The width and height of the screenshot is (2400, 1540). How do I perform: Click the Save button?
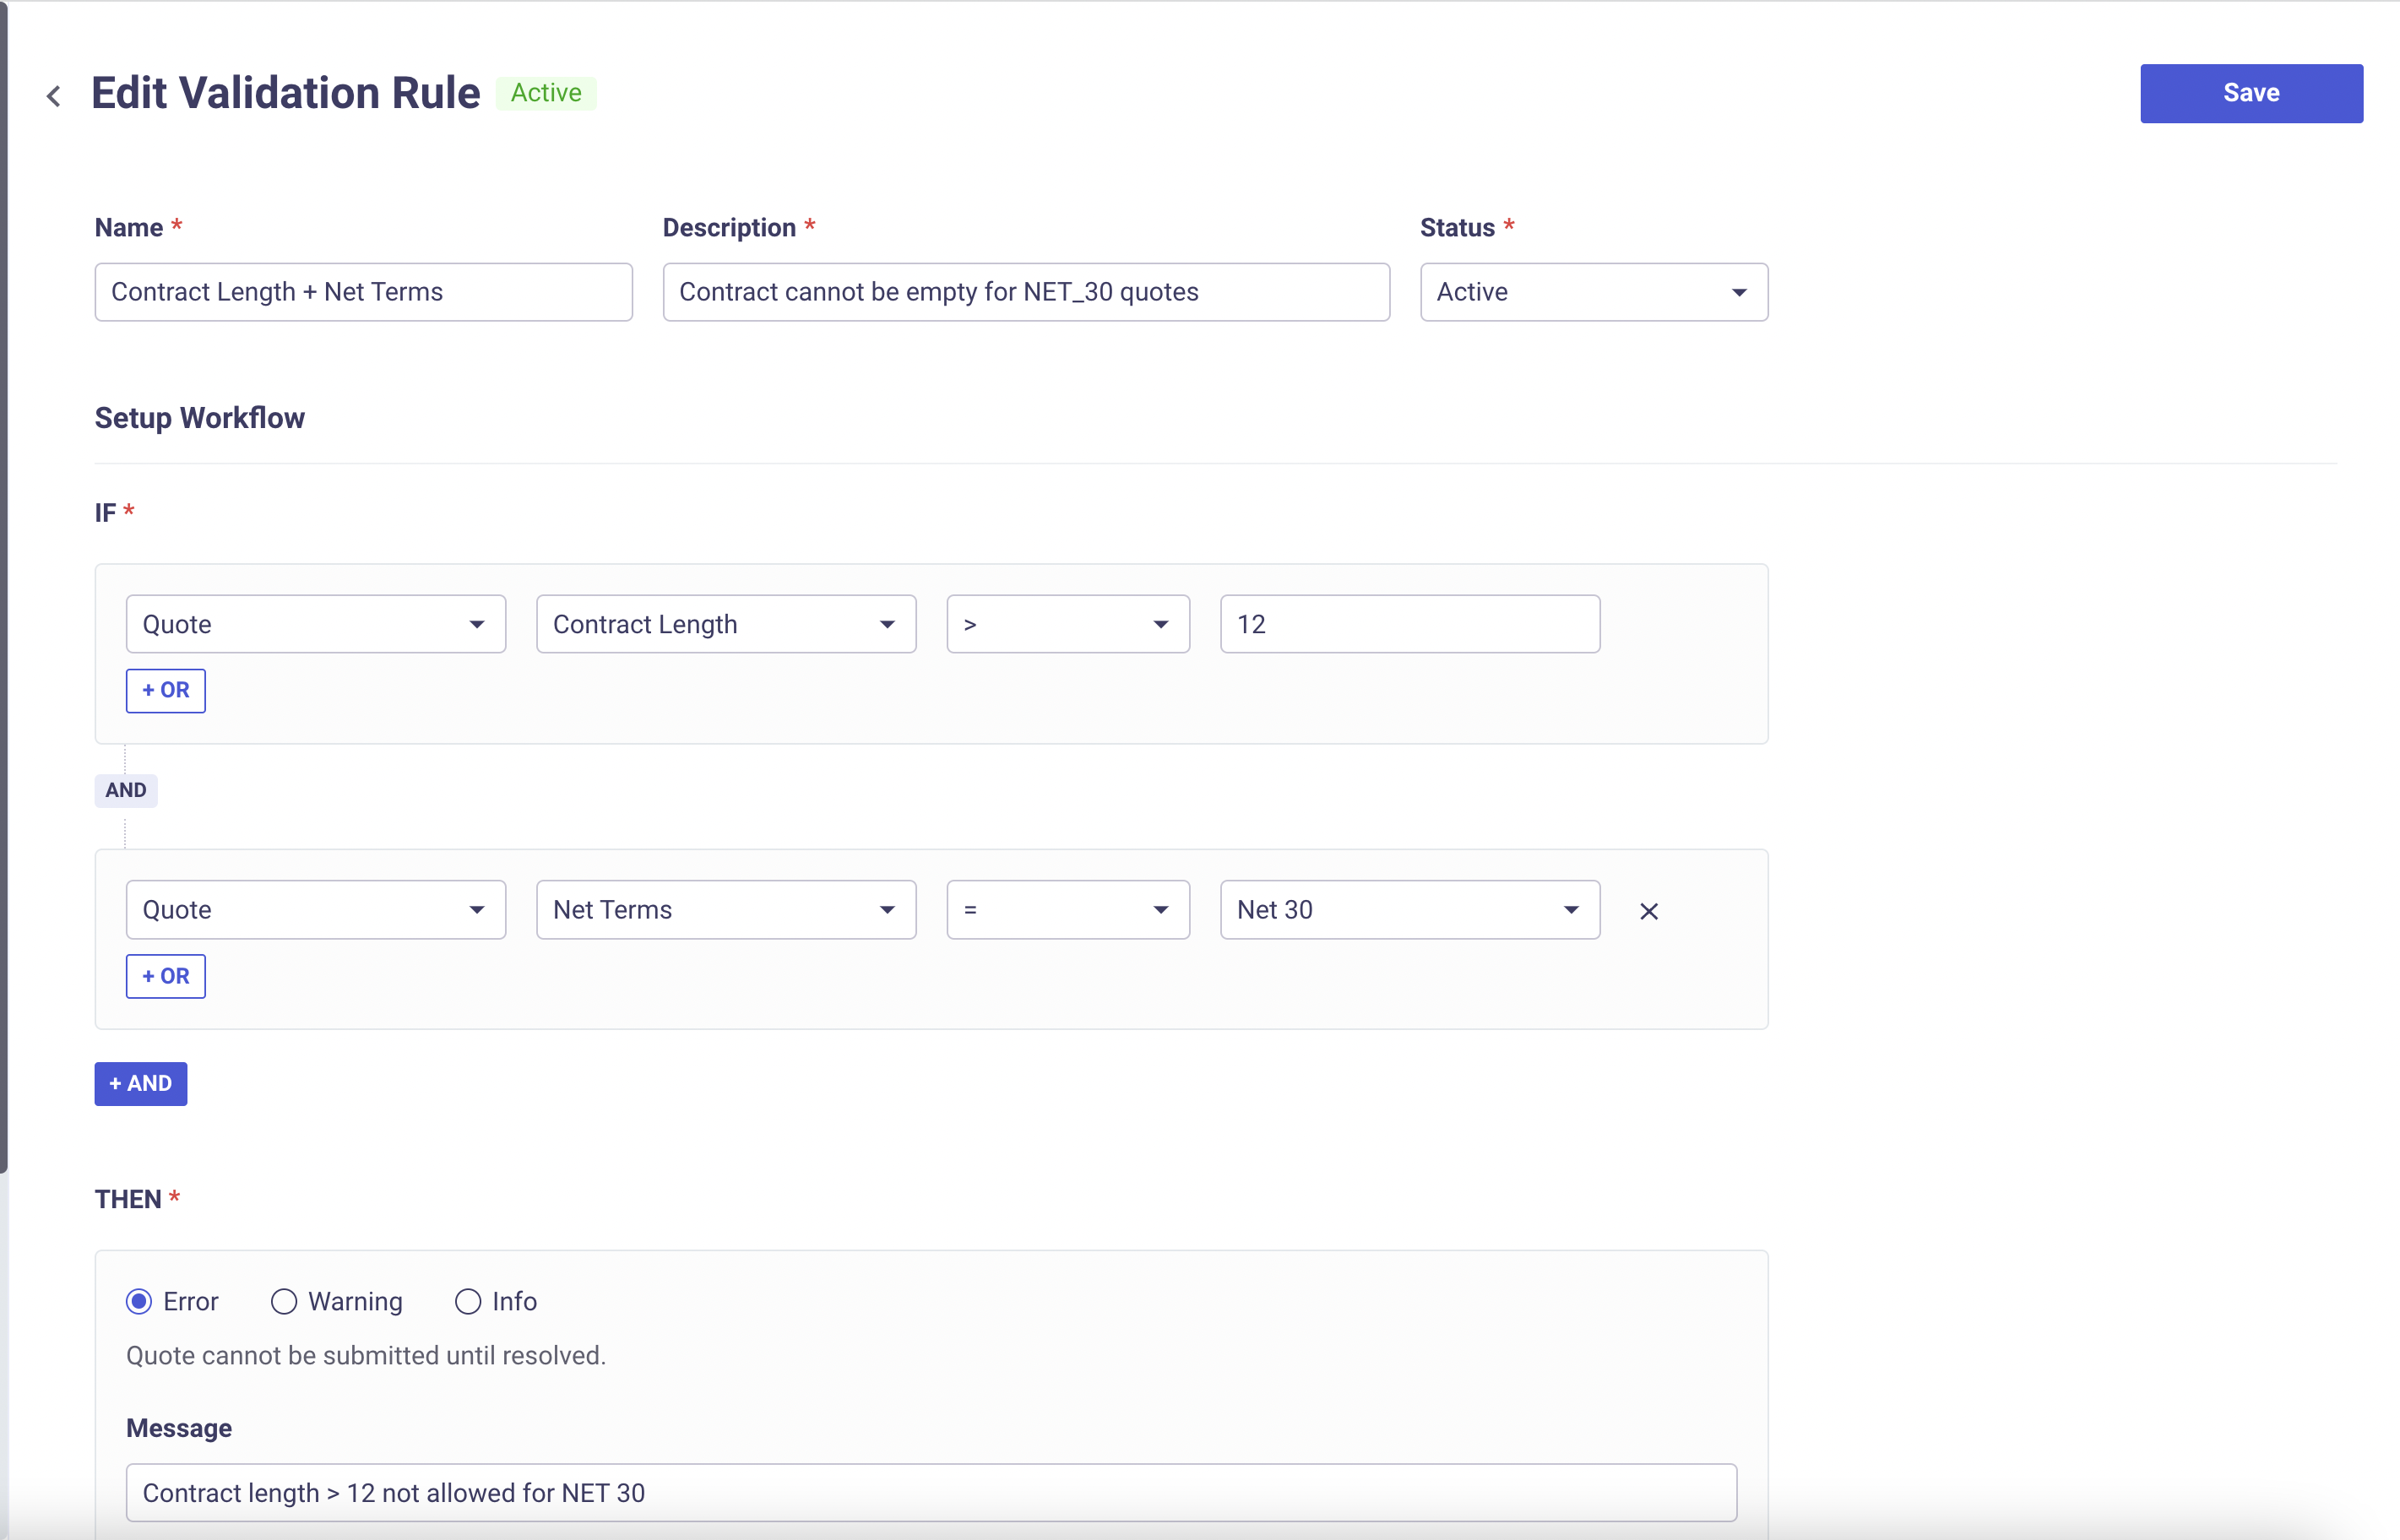point(2250,93)
